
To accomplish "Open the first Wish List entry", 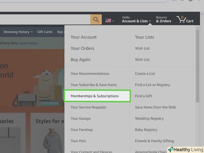I will tap(142, 48).
